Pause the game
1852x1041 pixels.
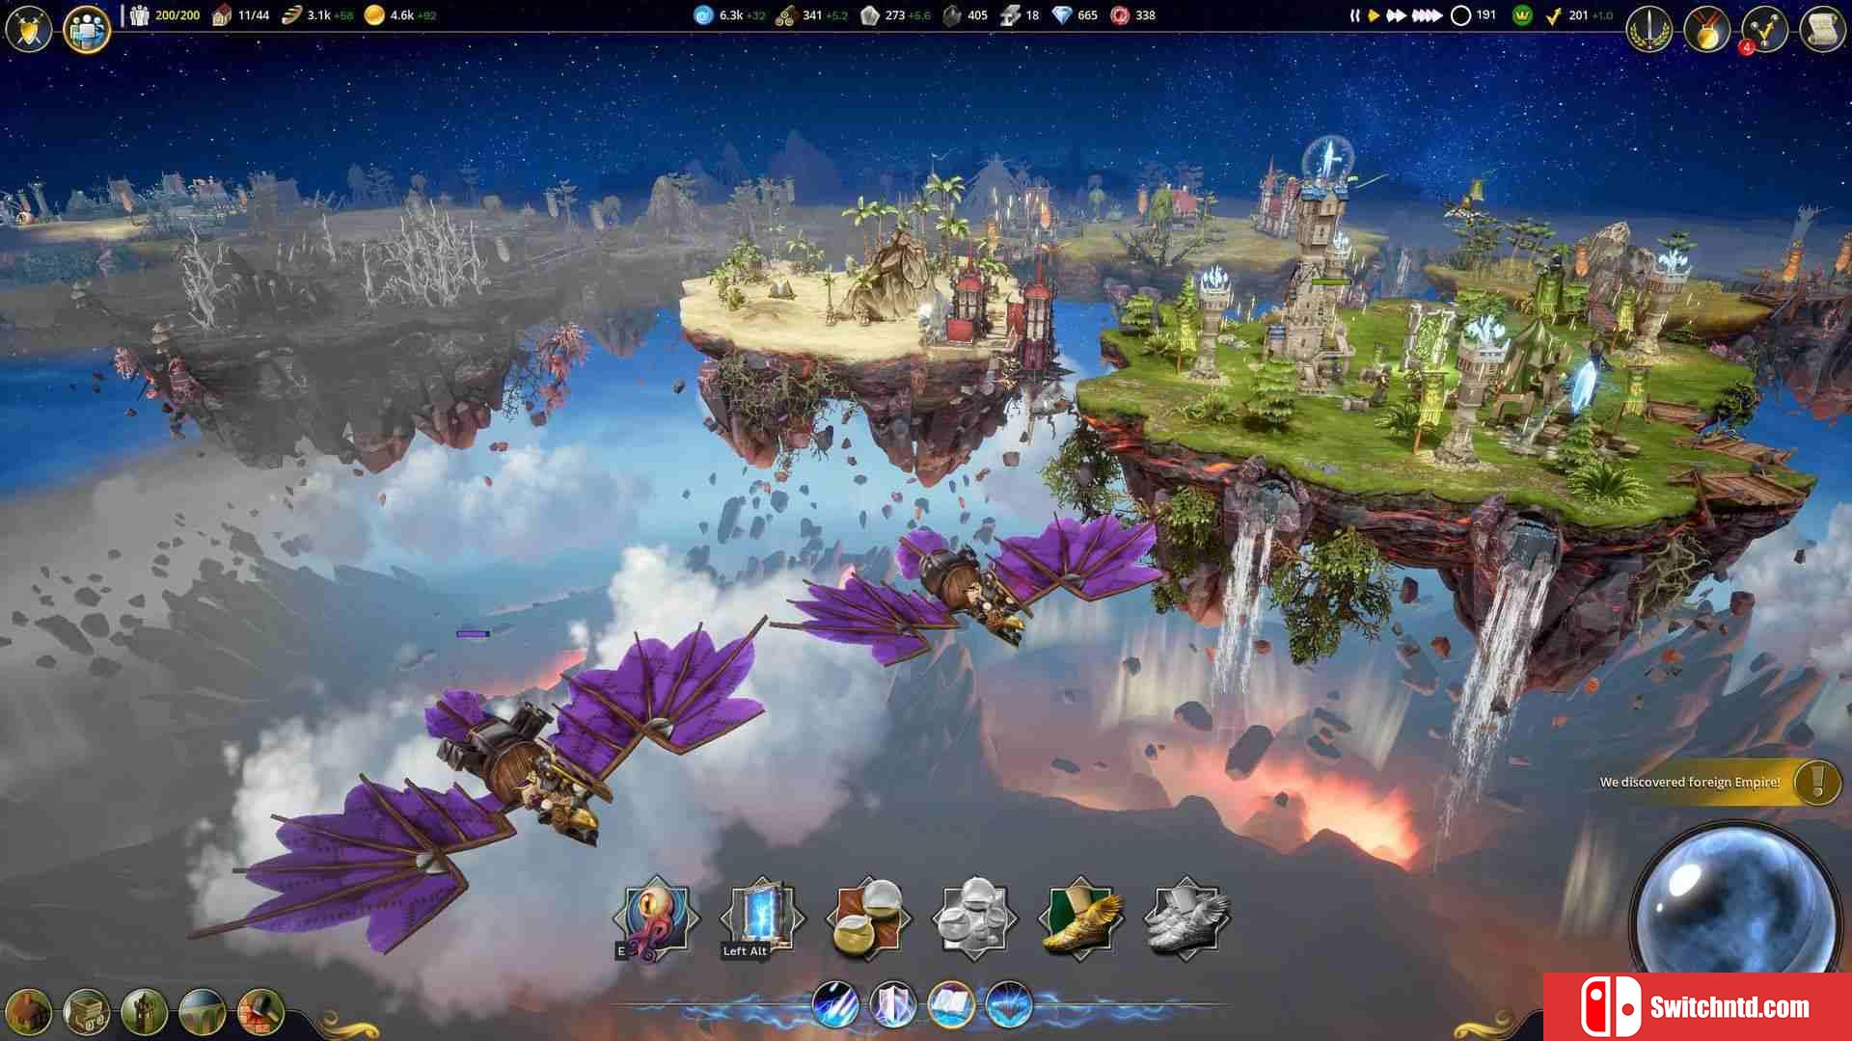click(1354, 15)
